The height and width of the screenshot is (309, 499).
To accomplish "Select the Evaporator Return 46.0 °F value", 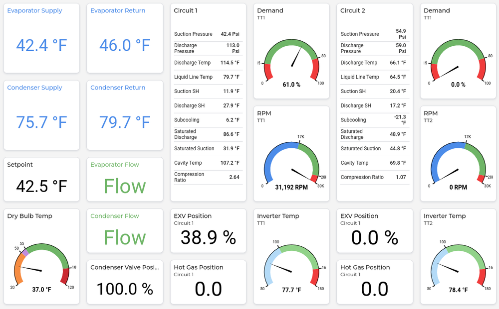I will [125, 45].
